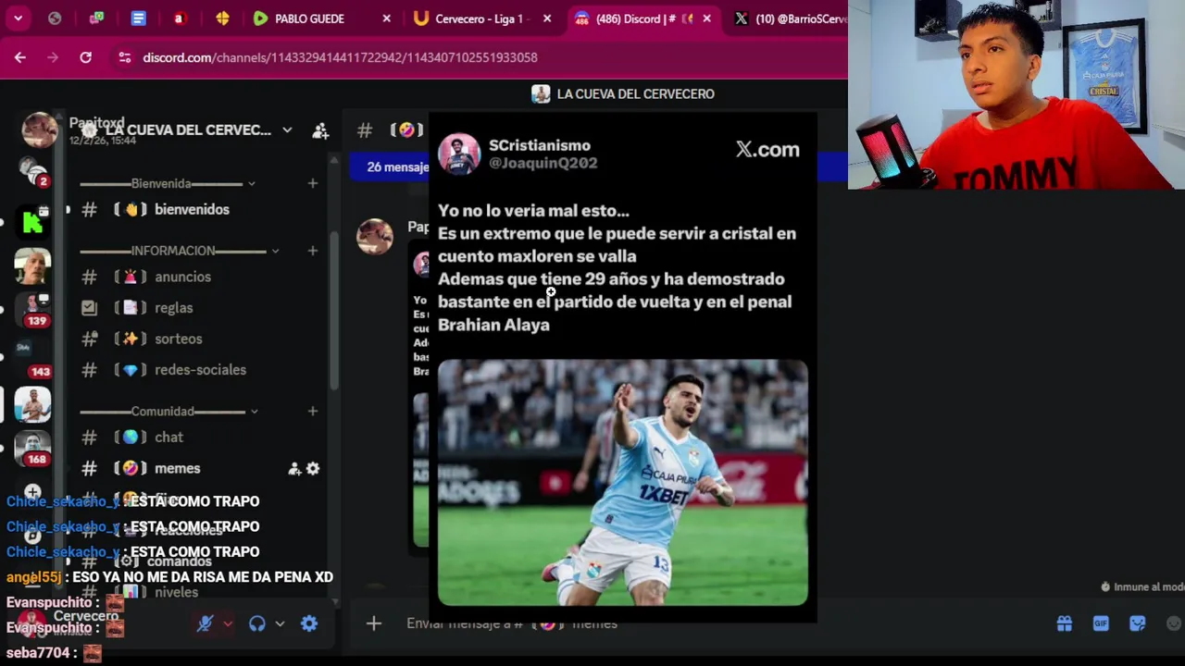The width and height of the screenshot is (1185, 666).
Task: Go forward in the browser
Action: coord(53,57)
